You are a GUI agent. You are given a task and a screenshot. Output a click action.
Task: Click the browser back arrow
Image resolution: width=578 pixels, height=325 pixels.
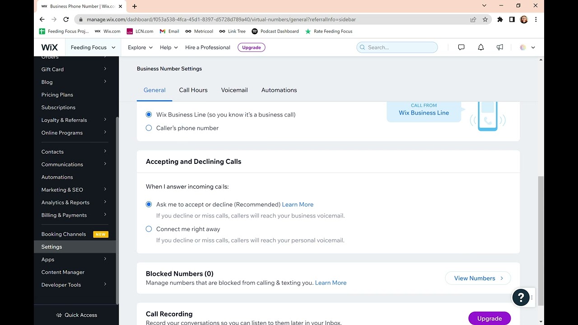click(x=42, y=19)
